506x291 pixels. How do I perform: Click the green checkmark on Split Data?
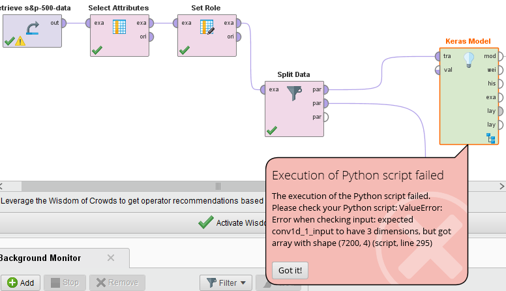pos(272,130)
